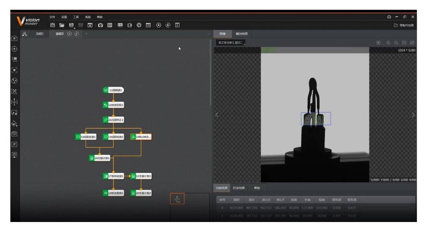The height and width of the screenshot is (230, 432).
Task: Click the global script code icon
Action: pos(148,25)
